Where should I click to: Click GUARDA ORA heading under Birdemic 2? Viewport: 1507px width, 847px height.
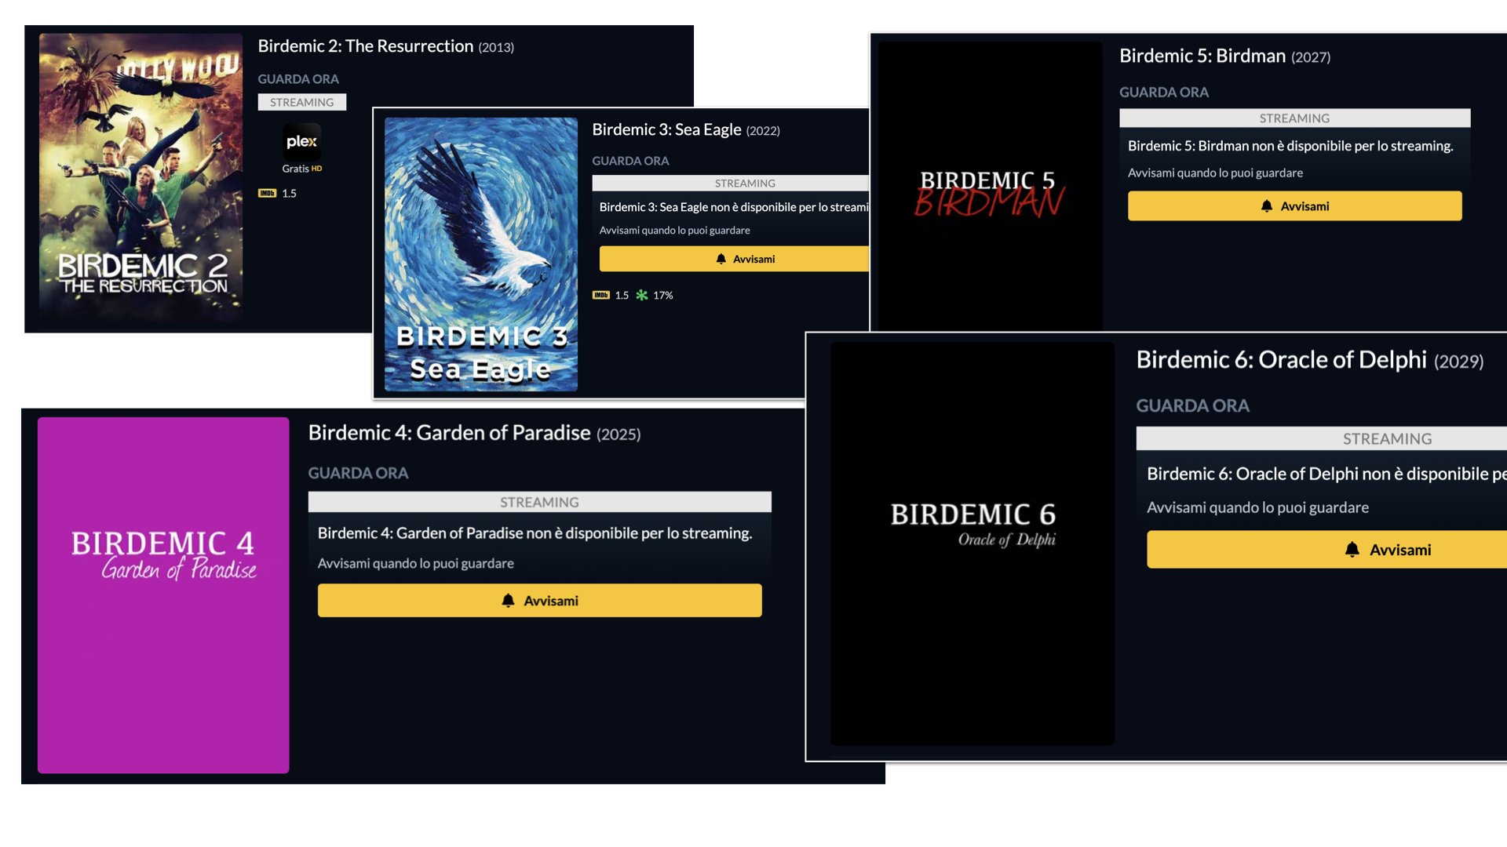(x=298, y=79)
